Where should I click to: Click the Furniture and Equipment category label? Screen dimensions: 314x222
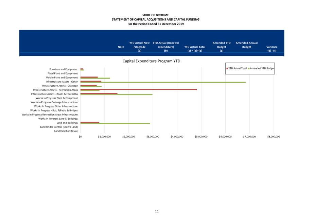point(63,69)
